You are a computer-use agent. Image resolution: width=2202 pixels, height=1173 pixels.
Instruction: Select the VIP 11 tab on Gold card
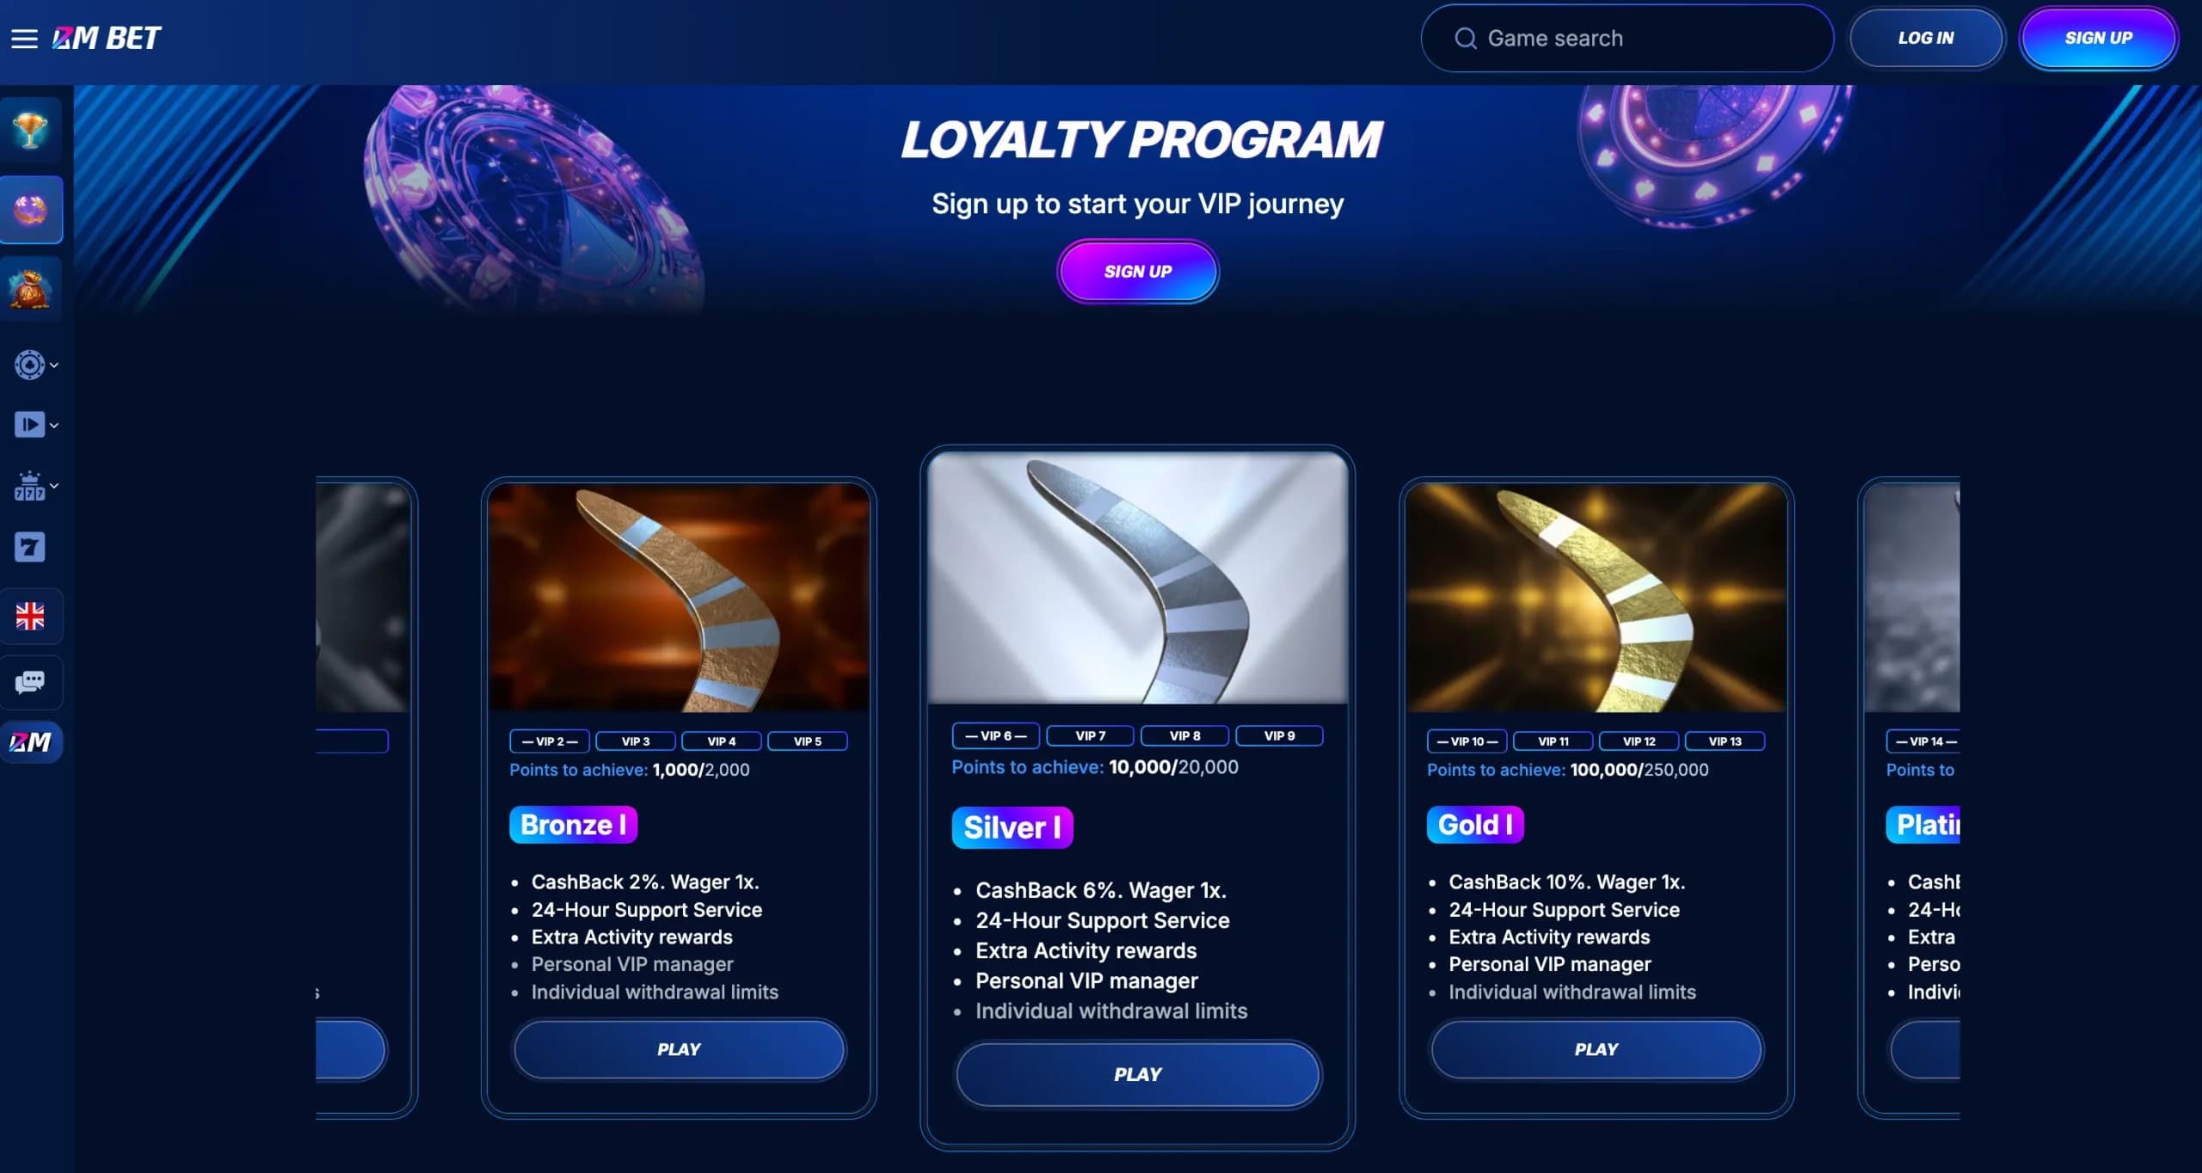(x=1553, y=740)
